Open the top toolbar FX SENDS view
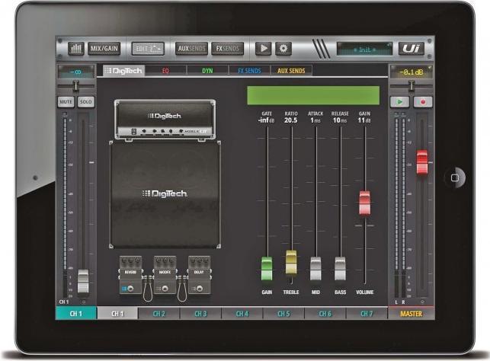The height and width of the screenshot is (361, 490). pyautogui.click(x=228, y=49)
